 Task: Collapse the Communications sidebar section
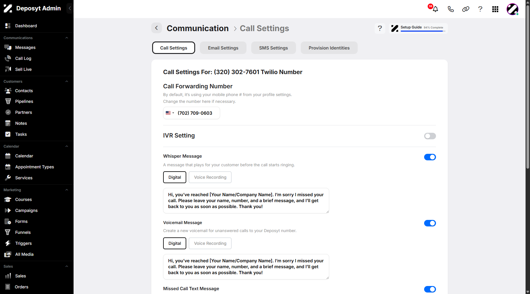pyautogui.click(x=67, y=38)
